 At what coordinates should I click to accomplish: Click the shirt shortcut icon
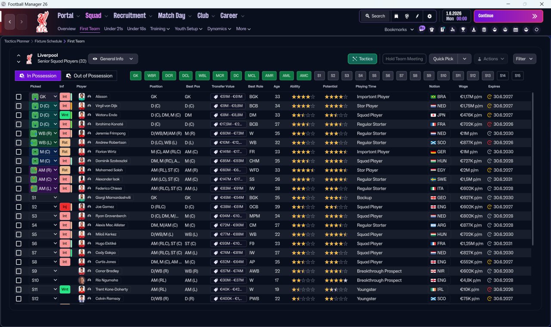tap(432, 30)
